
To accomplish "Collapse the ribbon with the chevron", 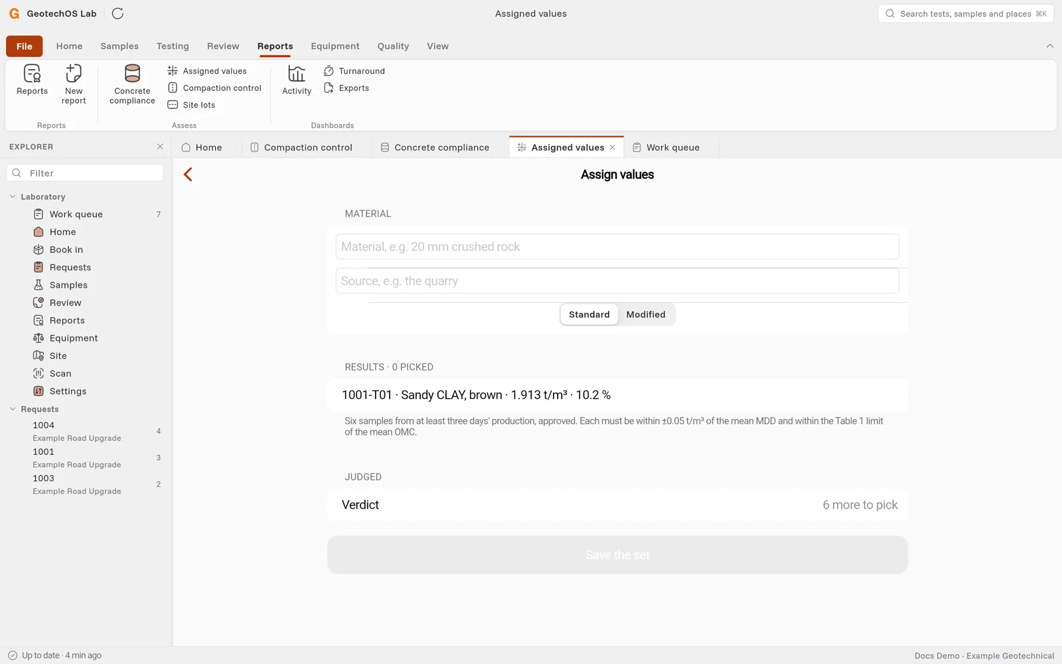I will 1049,46.
